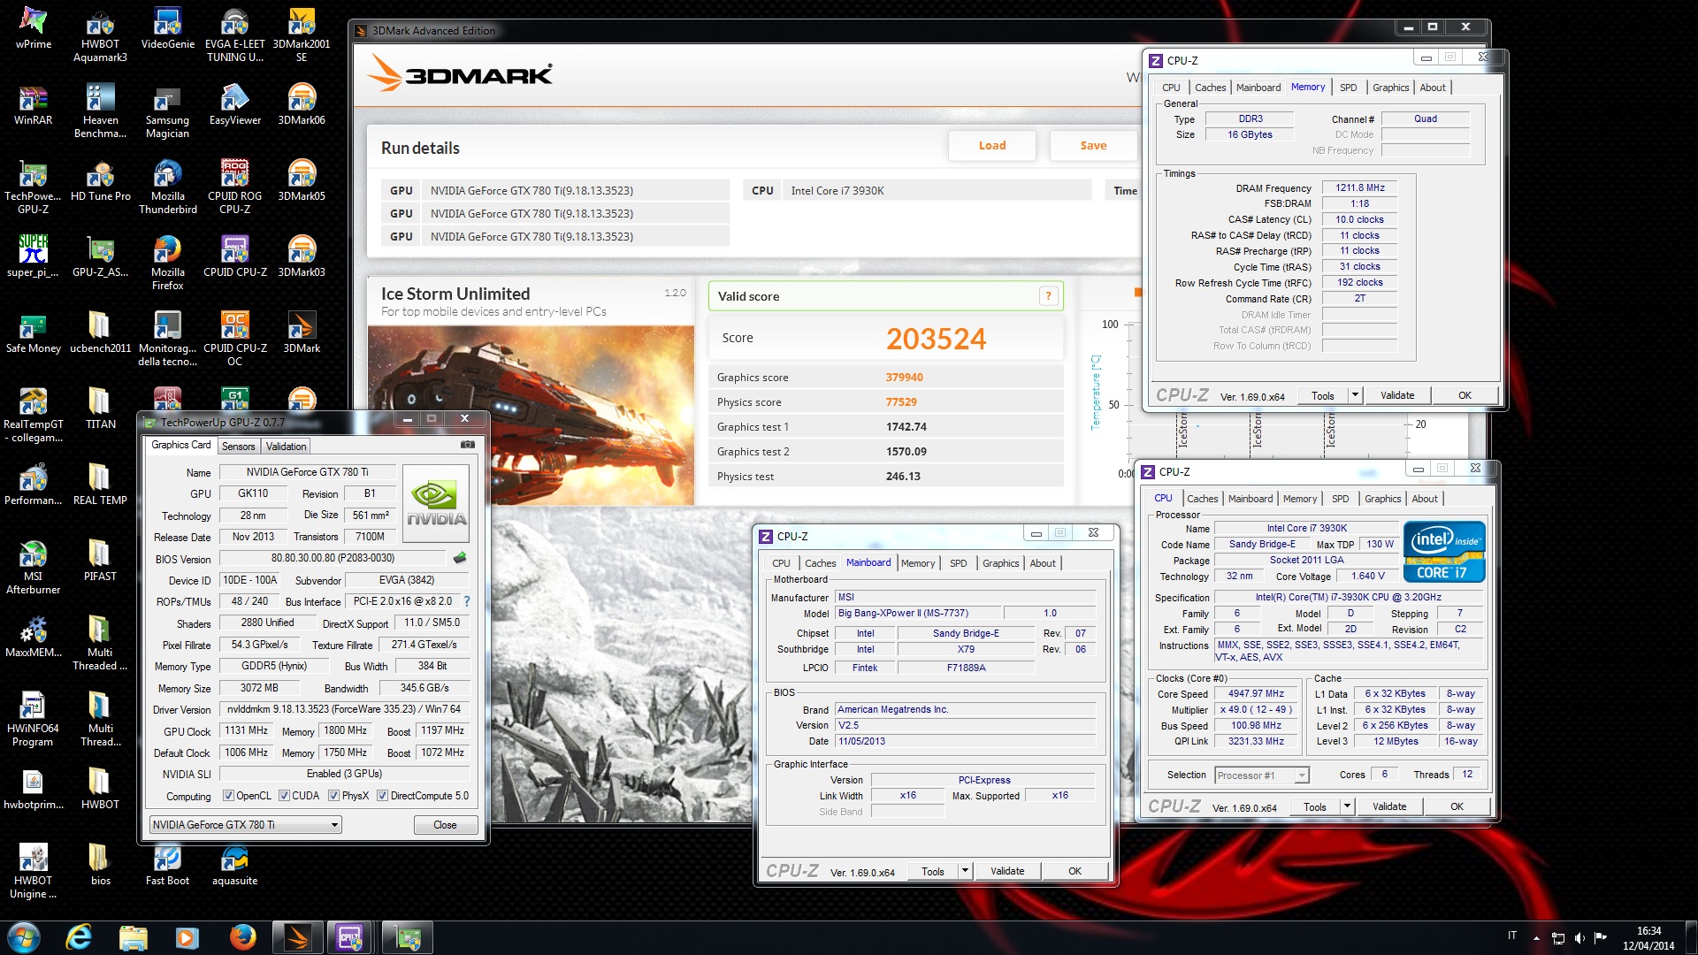The height and width of the screenshot is (955, 1698).
Task: Toggle OpenCL checkbox in GPU-Z
Action: [228, 796]
